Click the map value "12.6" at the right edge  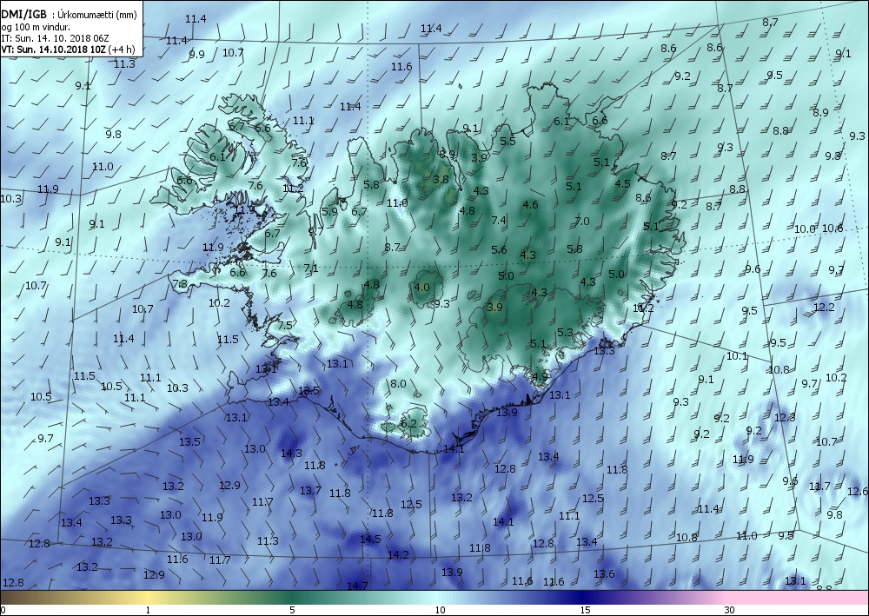[858, 492]
